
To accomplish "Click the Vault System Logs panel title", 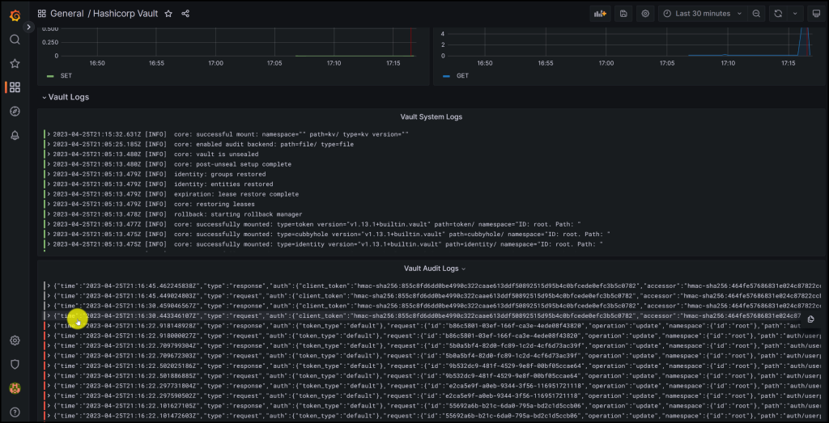I will click(x=431, y=116).
